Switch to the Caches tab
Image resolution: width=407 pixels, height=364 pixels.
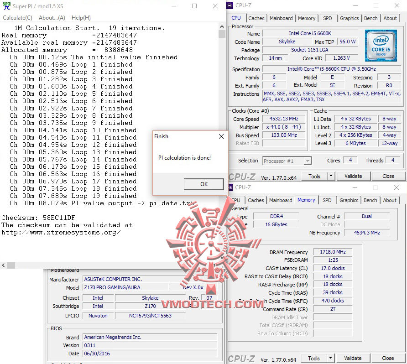[x=256, y=18]
